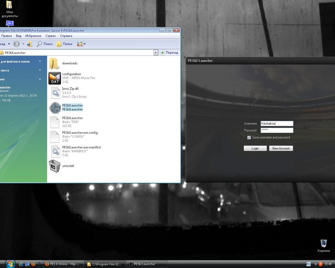Collapse the file and folder tasks panel
335x268 pixels.
coord(40,61)
